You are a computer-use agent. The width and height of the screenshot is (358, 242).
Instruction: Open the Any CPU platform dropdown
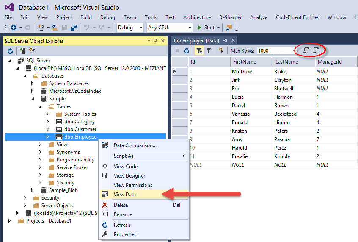tap(190, 28)
